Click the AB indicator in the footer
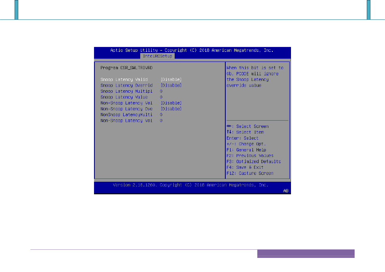 click(x=286, y=191)
